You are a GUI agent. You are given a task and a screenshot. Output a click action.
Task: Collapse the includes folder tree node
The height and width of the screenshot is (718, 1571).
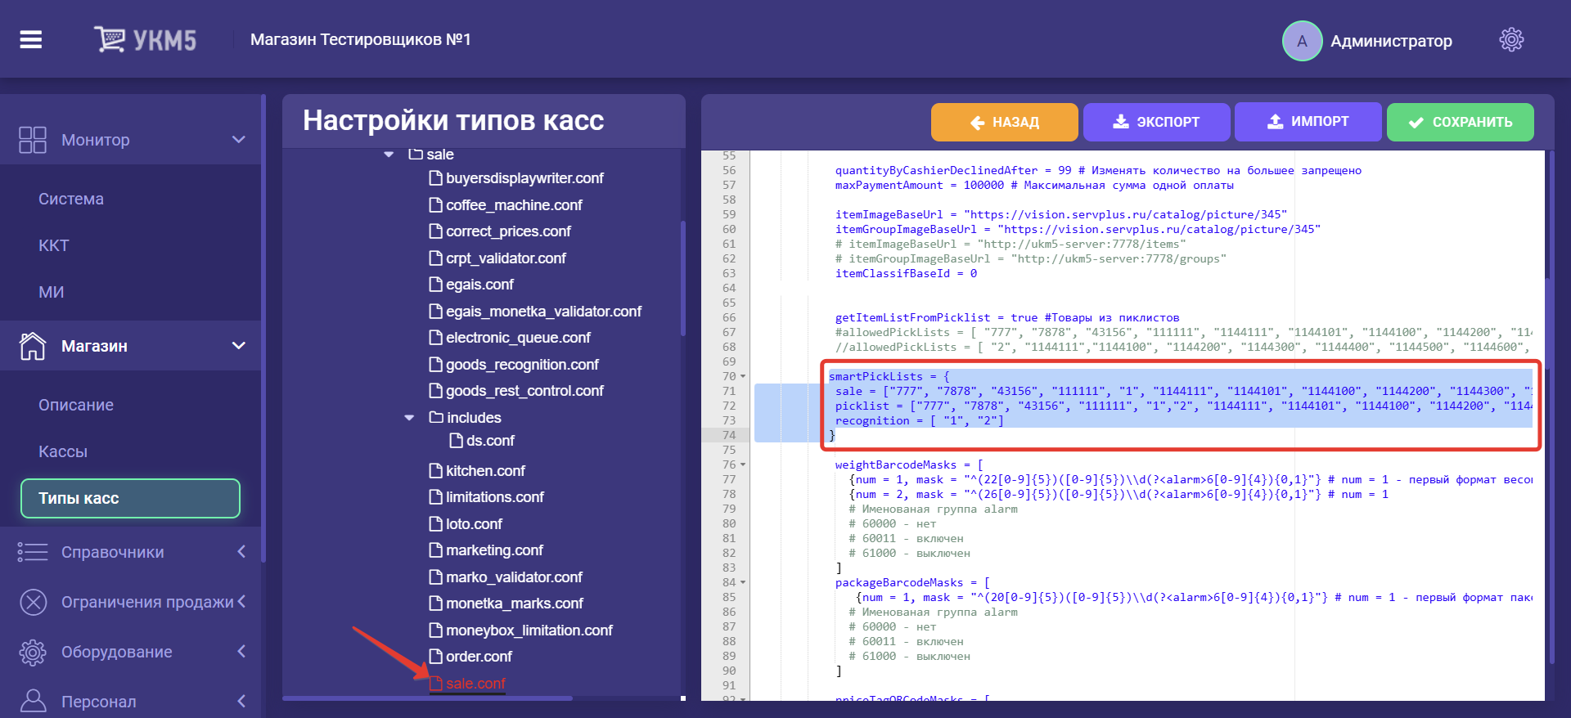(x=409, y=418)
